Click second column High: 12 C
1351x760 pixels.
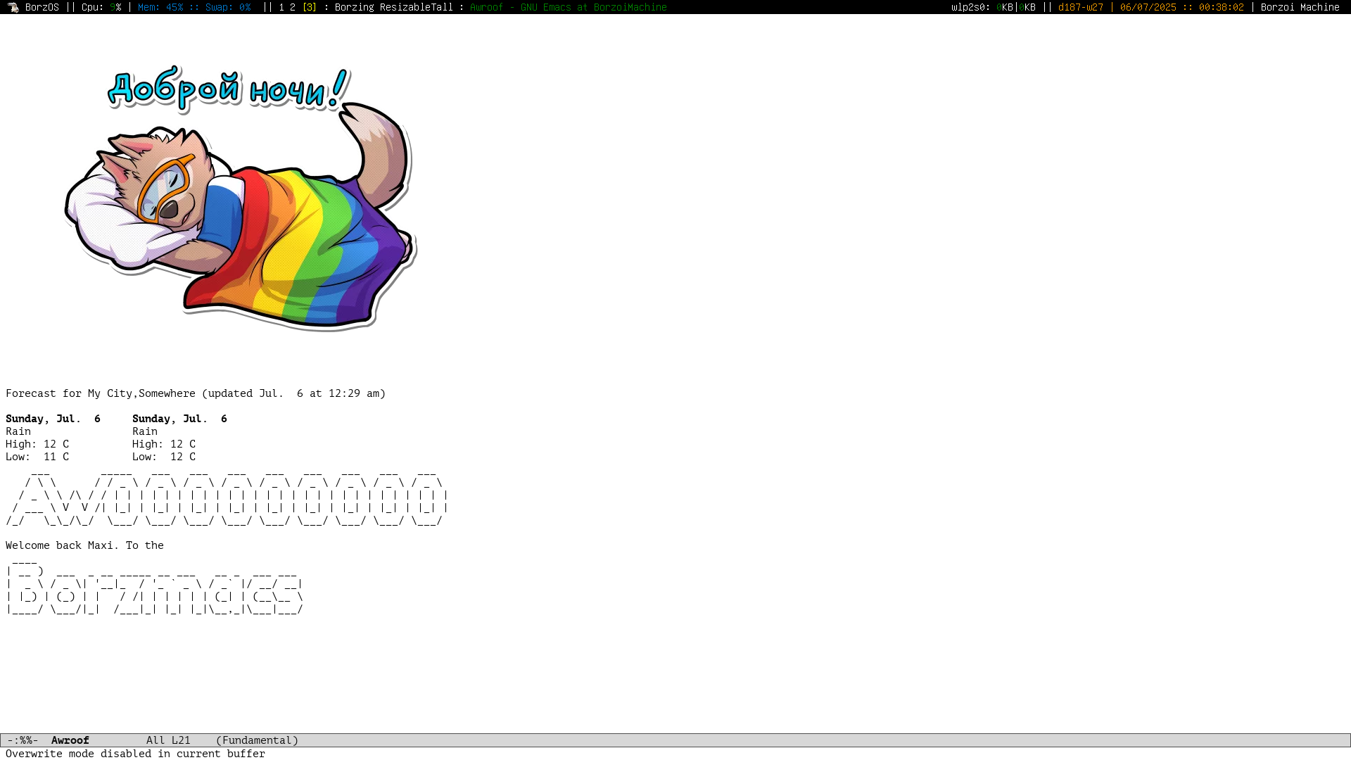pyautogui.click(x=164, y=444)
